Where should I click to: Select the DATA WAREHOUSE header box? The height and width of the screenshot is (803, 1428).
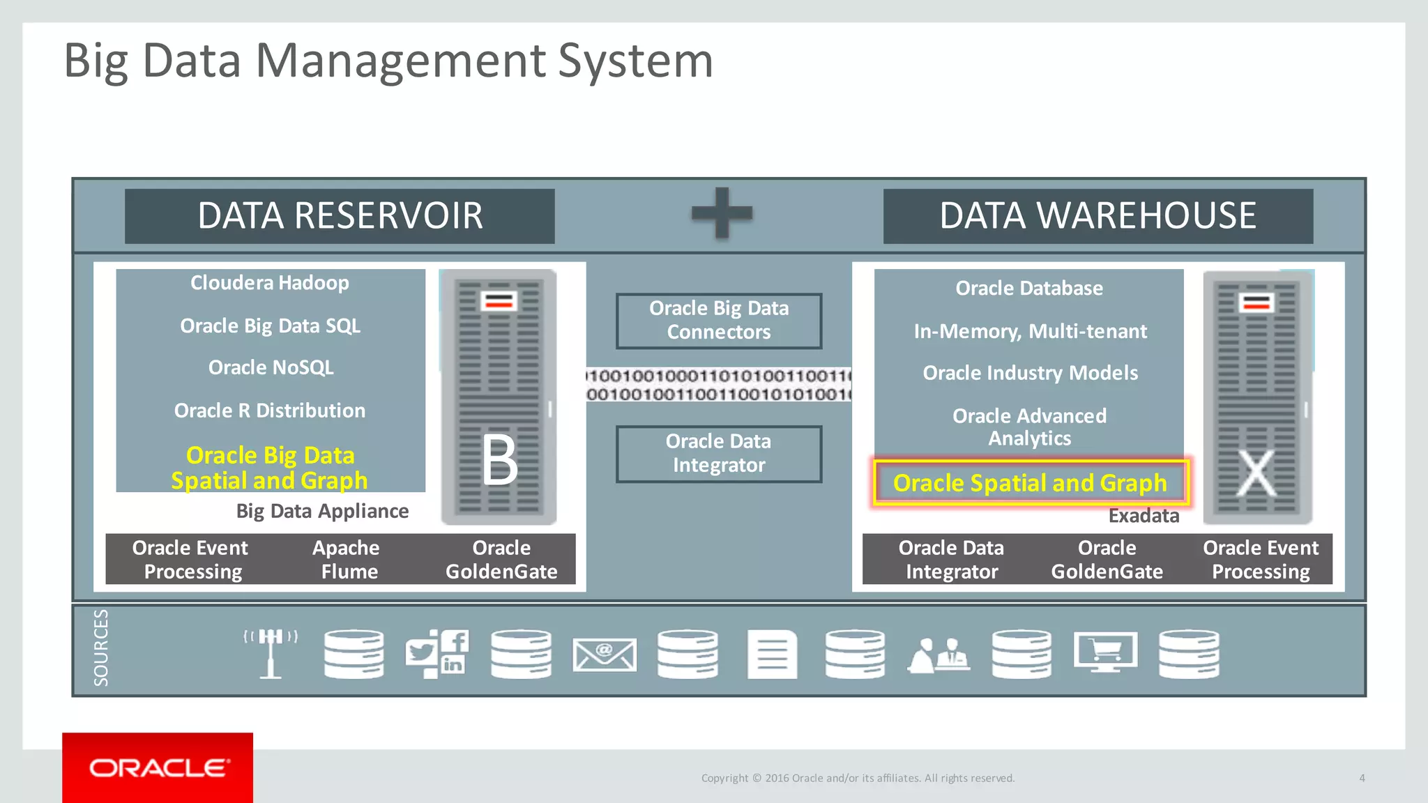[x=1098, y=216]
